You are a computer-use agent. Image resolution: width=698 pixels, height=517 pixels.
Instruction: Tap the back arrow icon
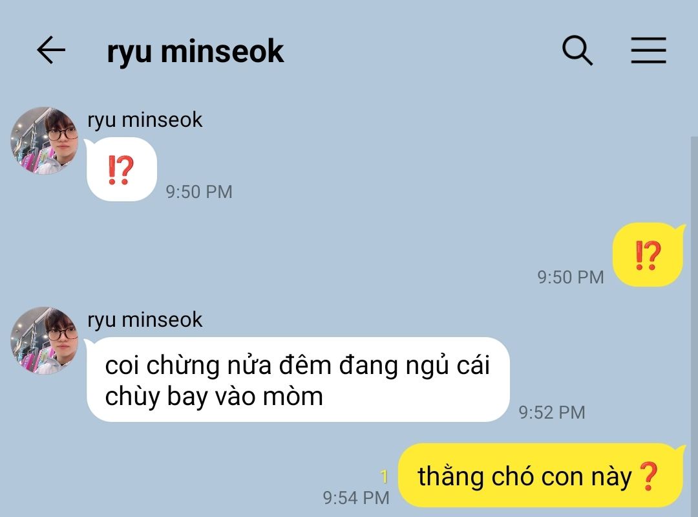click(51, 50)
